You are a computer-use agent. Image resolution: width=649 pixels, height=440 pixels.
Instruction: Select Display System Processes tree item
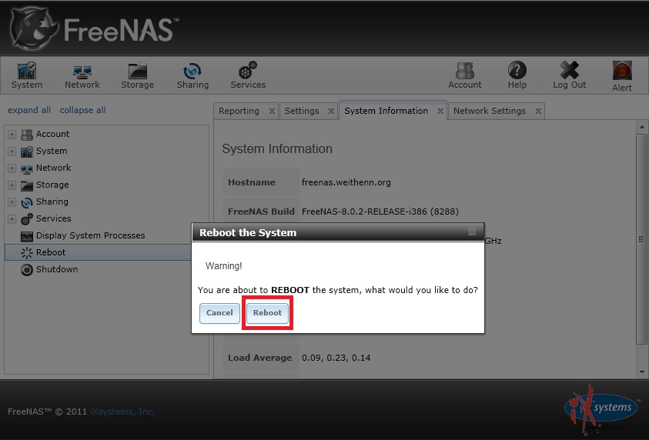click(x=90, y=235)
